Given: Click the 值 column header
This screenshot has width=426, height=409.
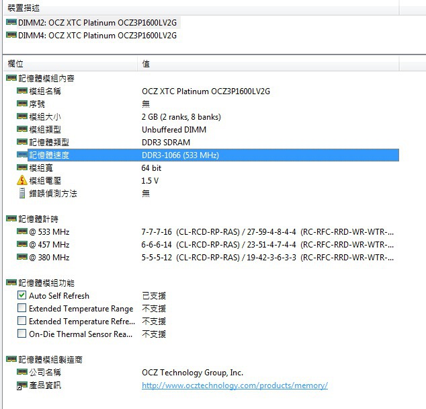Looking at the screenshot, I should [x=146, y=64].
